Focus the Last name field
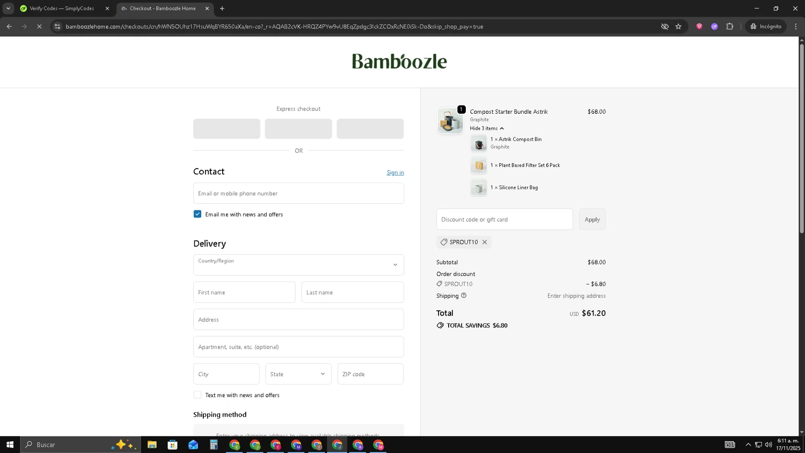This screenshot has height=453, width=805. click(x=353, y=293)
